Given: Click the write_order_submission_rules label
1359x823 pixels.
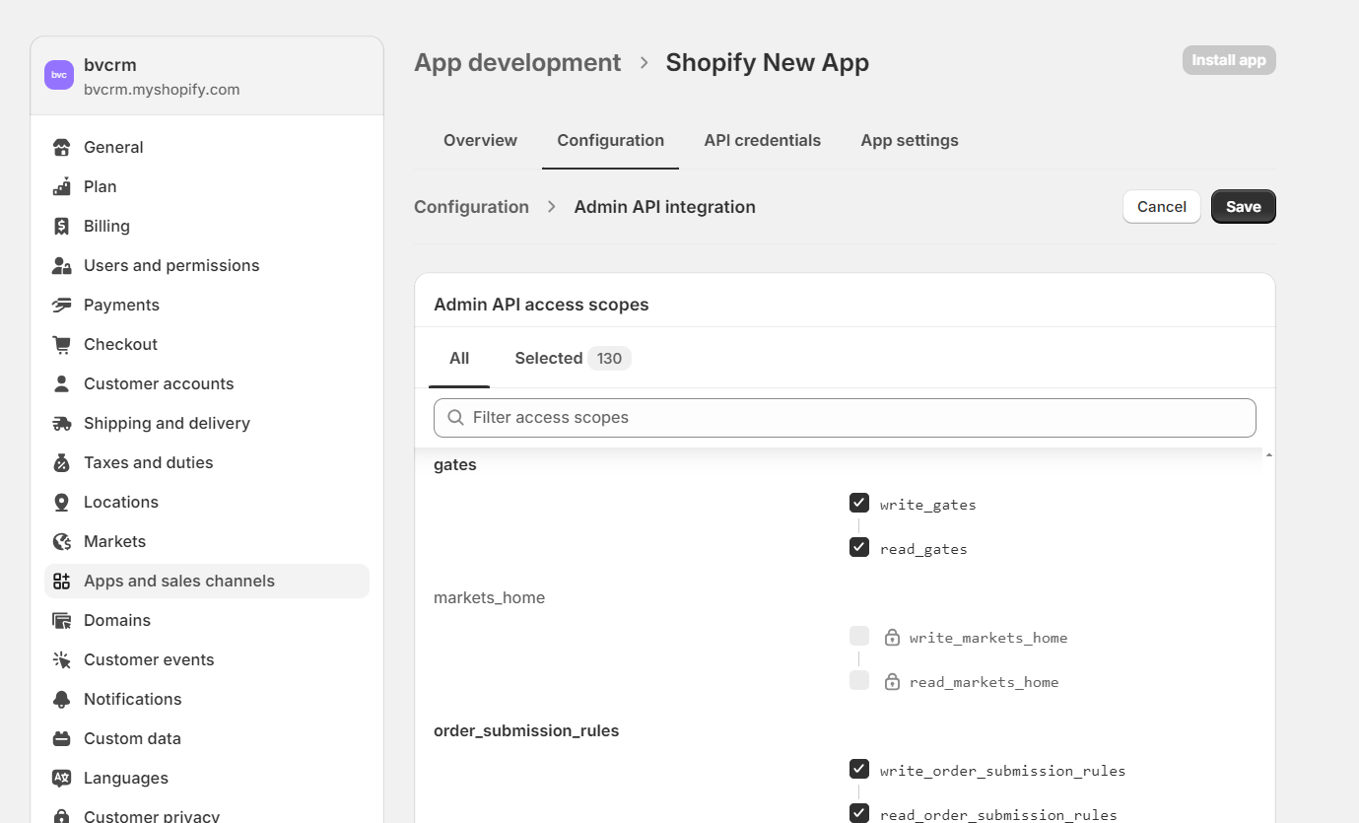Looking at the screenshot, I should pos(1002,771).
